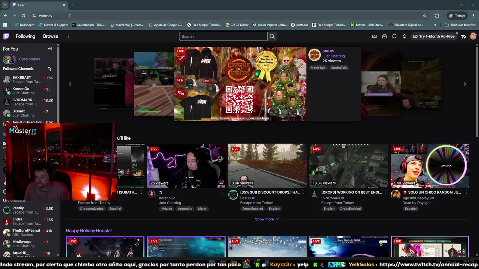Viewport: 479px width, 269px height.
Task: Open the Prime loot crown icon
Action: (x=374, y=36)
